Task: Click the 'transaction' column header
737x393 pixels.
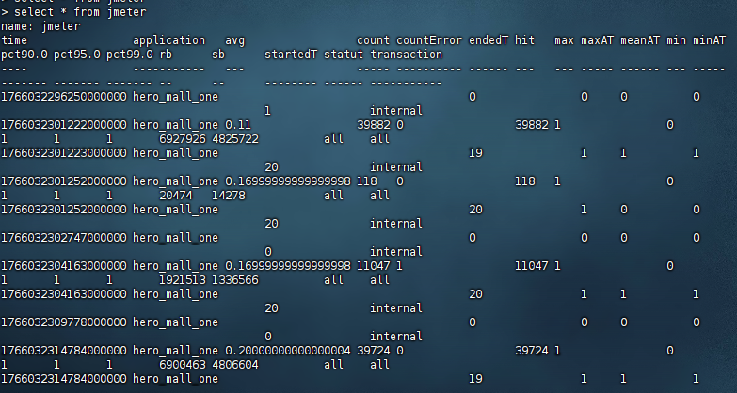Action: [406, 55]
